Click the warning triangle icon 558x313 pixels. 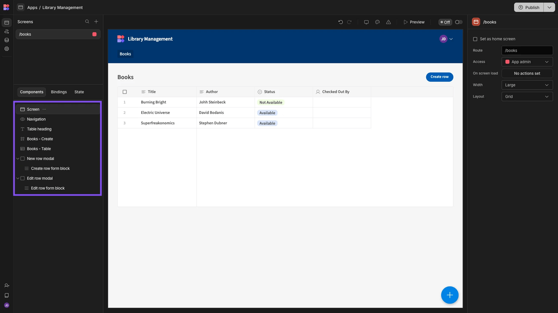click(388, 22)
